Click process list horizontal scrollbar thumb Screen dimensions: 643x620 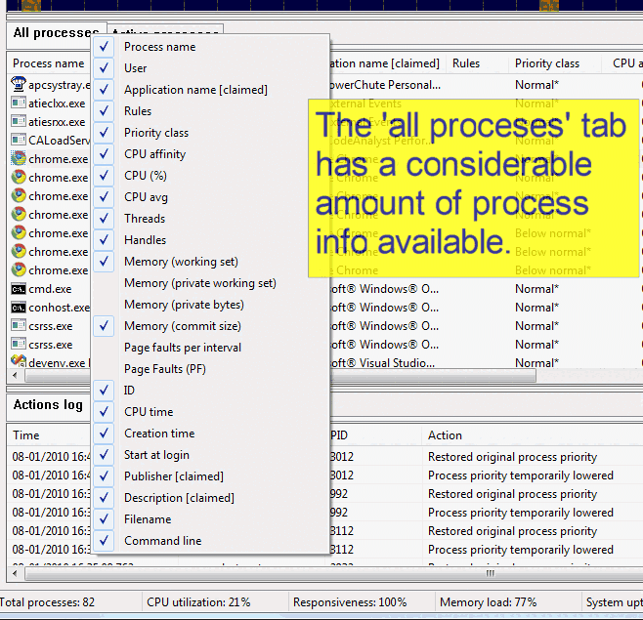pyautogui.click(x=433, y=375)
